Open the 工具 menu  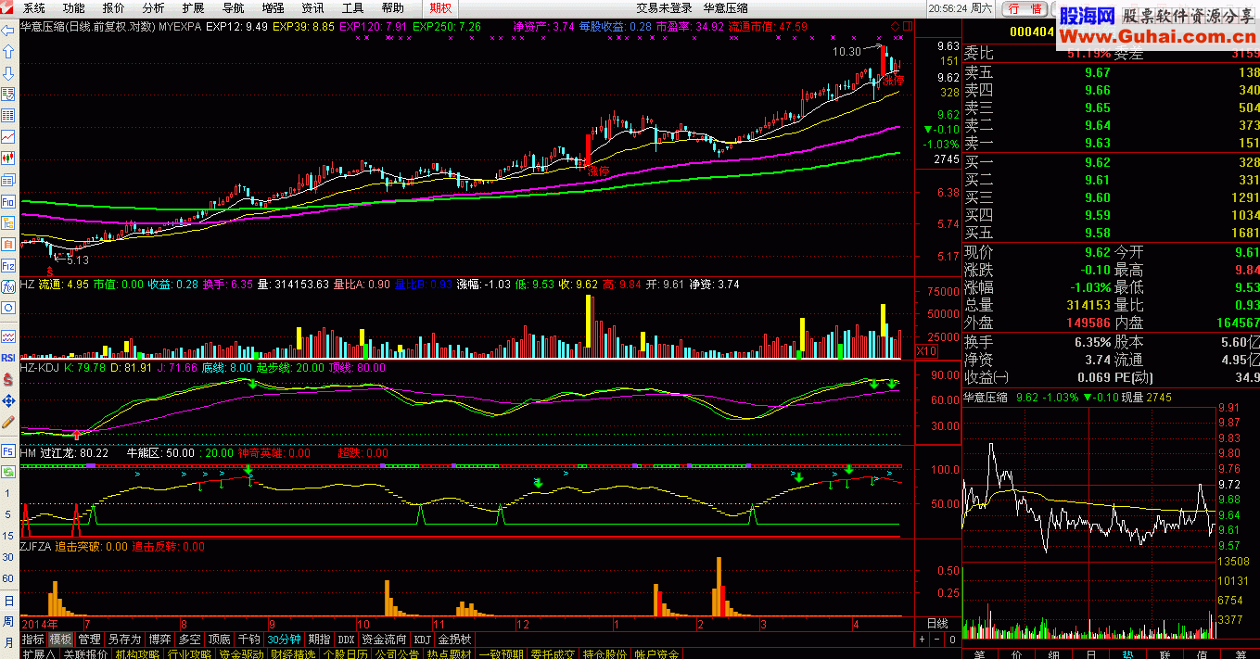point(352,7)
